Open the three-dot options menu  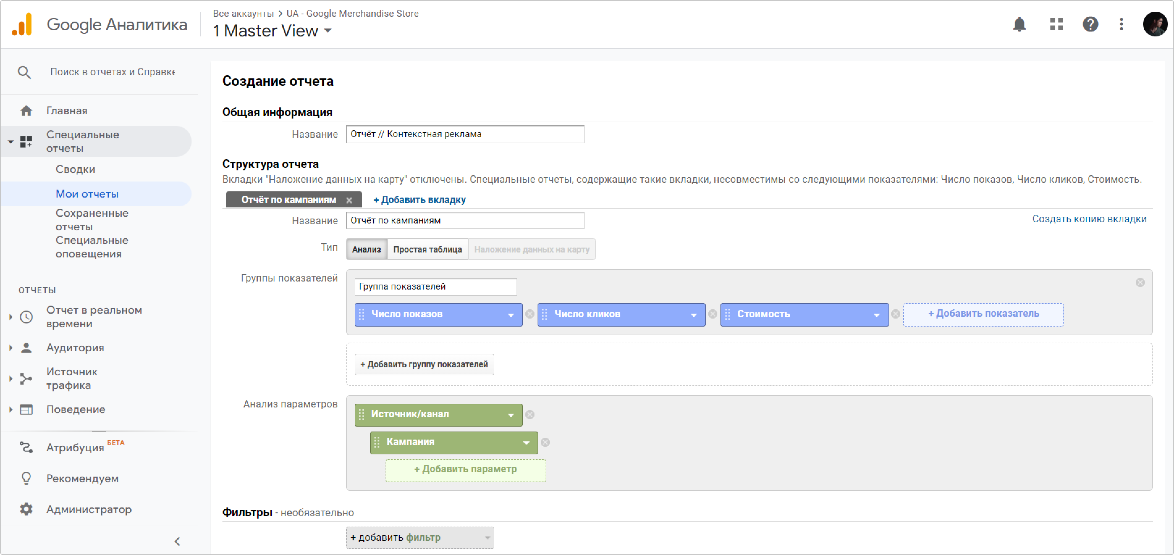1121,24
